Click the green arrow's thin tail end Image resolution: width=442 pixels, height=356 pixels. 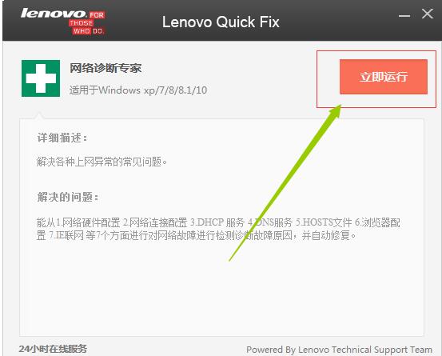[231, 258]
